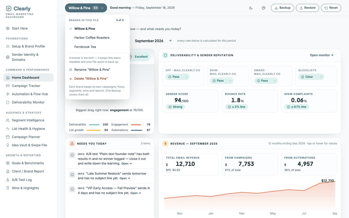
Task: Select Home Dashboard in the sidebar
Action: (28, 78)
